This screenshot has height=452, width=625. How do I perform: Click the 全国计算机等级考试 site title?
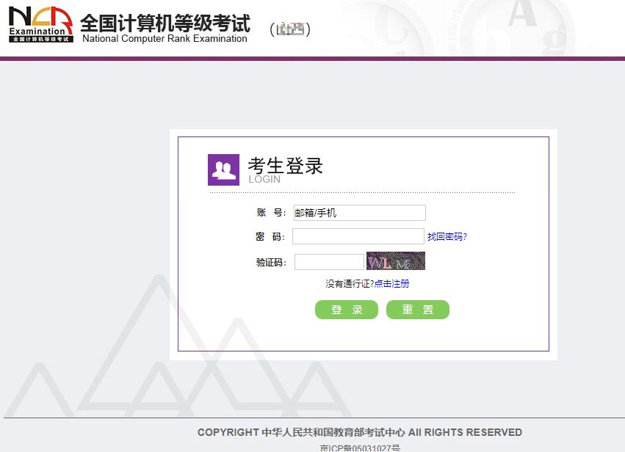(x=165, y=23)
